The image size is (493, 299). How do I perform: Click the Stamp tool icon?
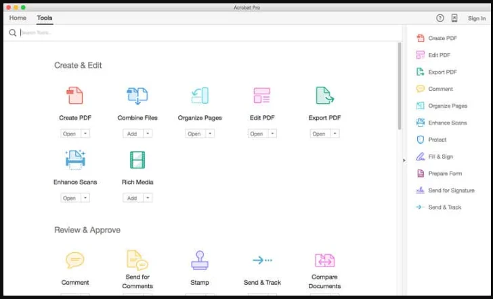tap(200, 260)
